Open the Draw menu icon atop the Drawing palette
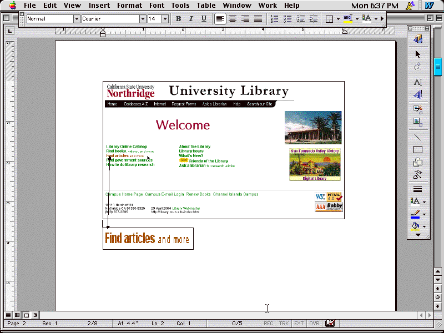444x333 pixels. point(418,39)
